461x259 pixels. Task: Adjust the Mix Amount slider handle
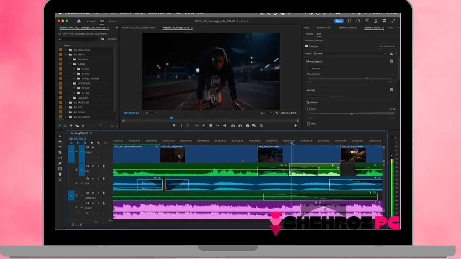point(367,78)
